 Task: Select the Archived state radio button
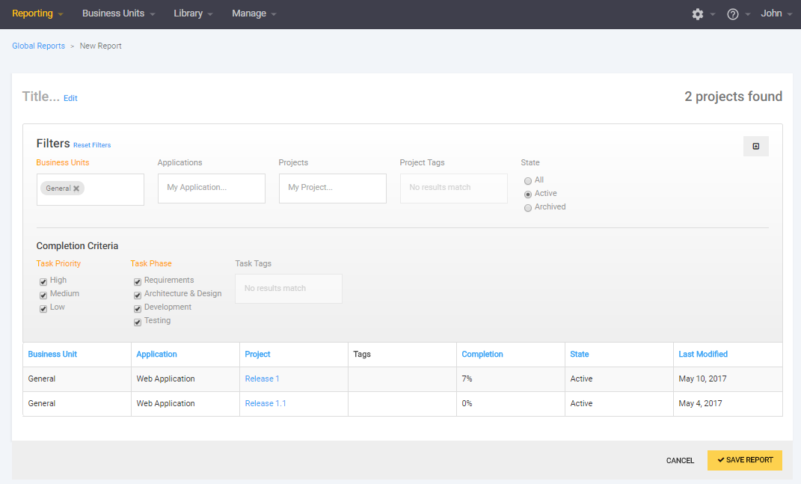[x=528, y=207]
